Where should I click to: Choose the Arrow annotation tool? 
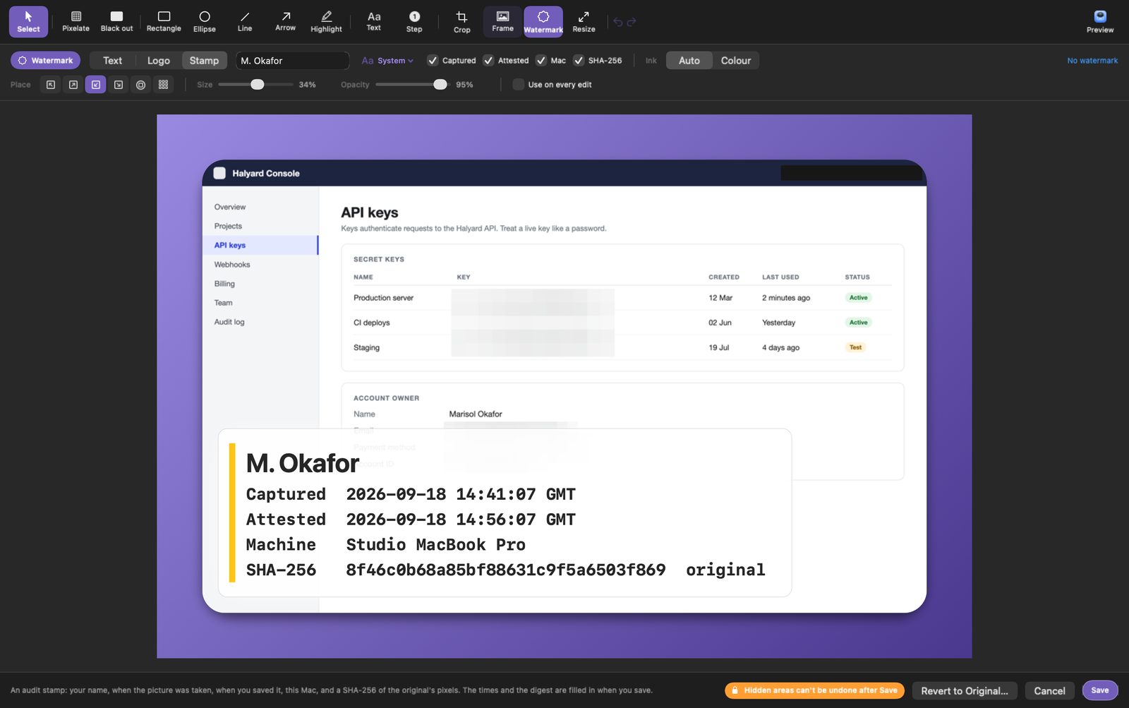coord(285,21)
